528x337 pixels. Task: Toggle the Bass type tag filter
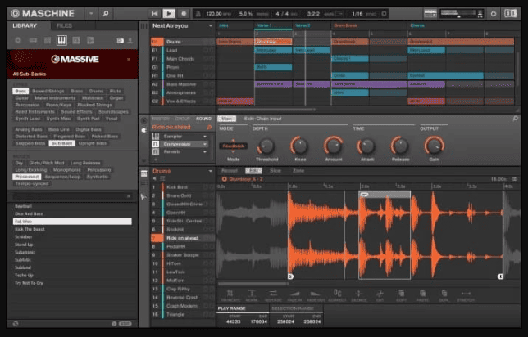[20, 91]
